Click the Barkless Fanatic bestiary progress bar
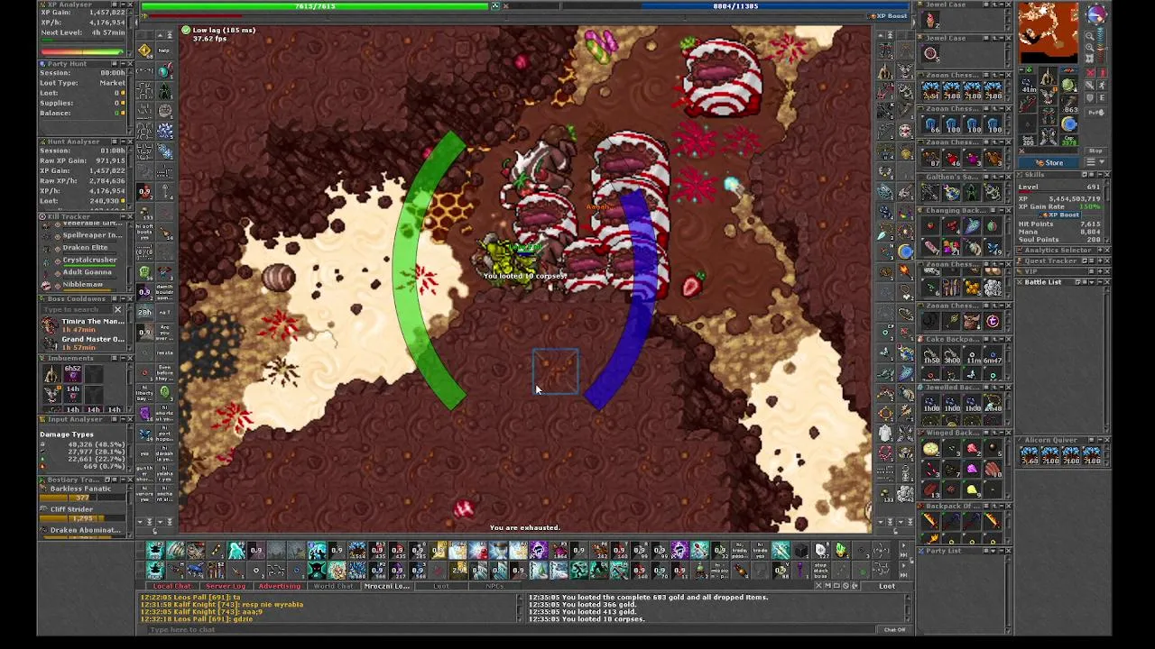Screen dimensions: 1155x649 (84, 497)
